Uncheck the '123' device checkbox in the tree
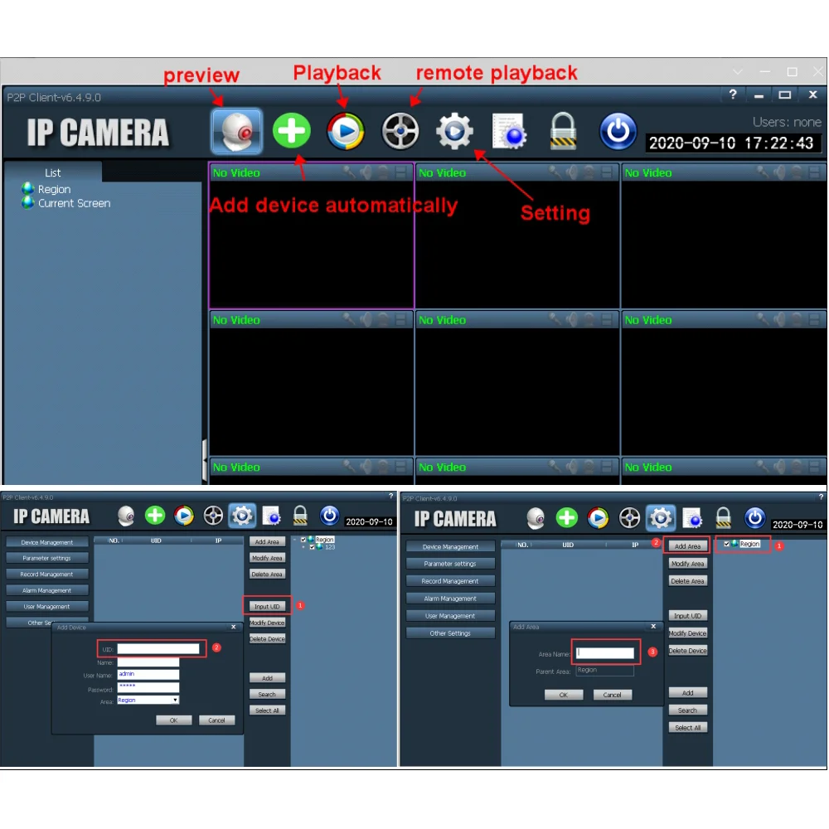This screenshot has width=829, height=829. click(312, 547)
